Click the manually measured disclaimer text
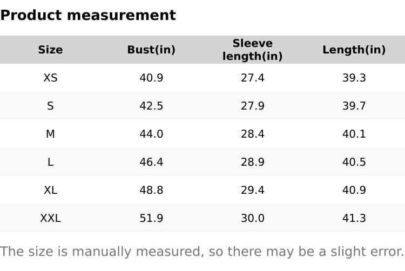Screen dimensions: 405x271 tap(202, 252)
